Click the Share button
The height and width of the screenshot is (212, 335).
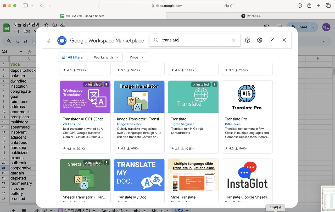tap(299, 27)
